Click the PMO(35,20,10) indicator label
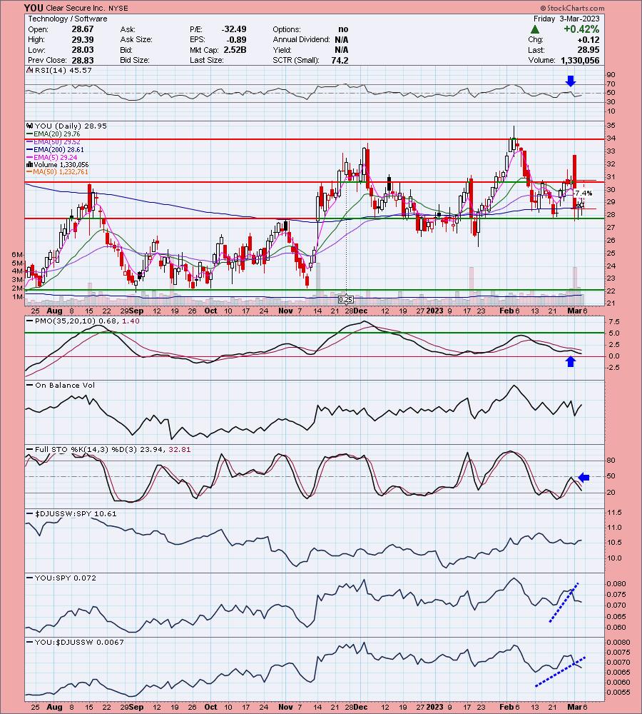The width and height of the screenshot is (642, 714). 87,321
